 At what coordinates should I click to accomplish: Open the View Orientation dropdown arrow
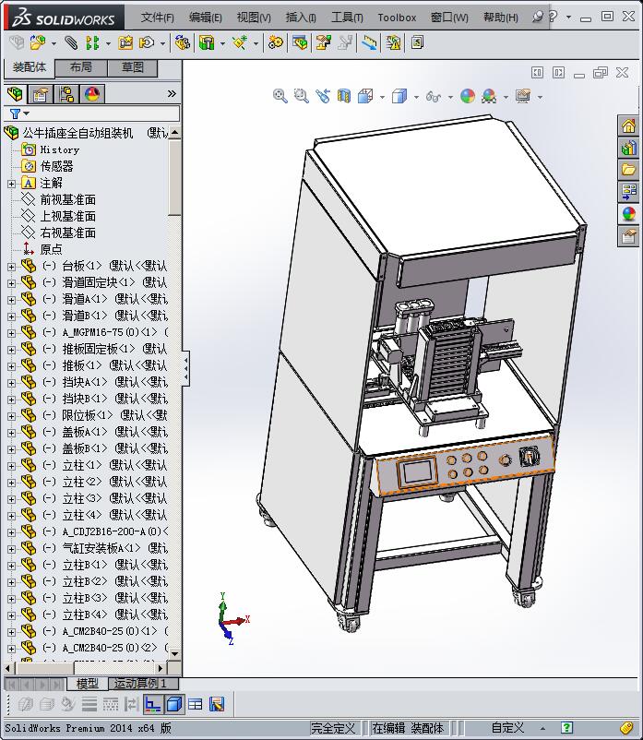382,97
